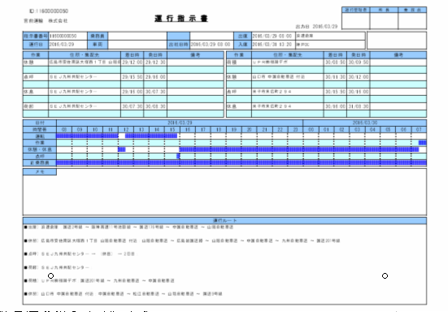Click the 16 hour column in the timeline
This screenshot has width=448, height=312.
click(188, 130)
